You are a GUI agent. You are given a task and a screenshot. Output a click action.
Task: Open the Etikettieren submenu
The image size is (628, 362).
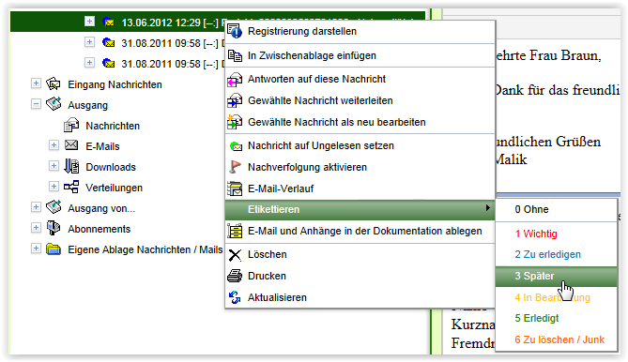pos(360,209)
